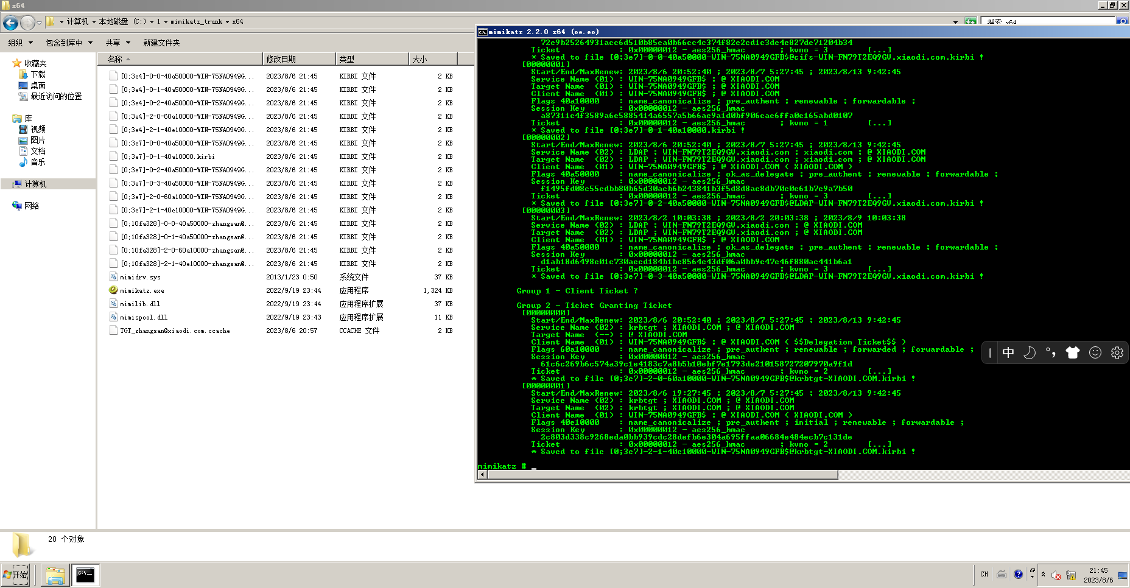The height and width of the screenshot is (588, 1130).
Task: Click the network warning icon in the tray
Action: pos(1071,575)
